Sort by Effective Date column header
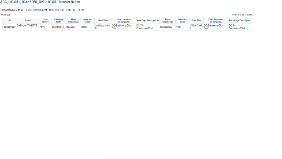Image resolution: width=282 pixels, height=159 pixels. click(x=59, y=21)
